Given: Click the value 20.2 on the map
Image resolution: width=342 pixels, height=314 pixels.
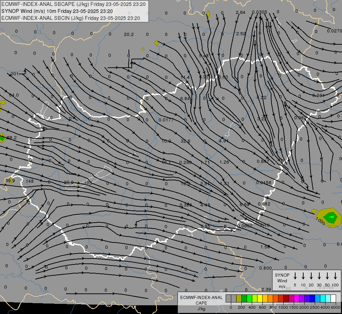Looking at the screenshot, I should coord(129,35).
